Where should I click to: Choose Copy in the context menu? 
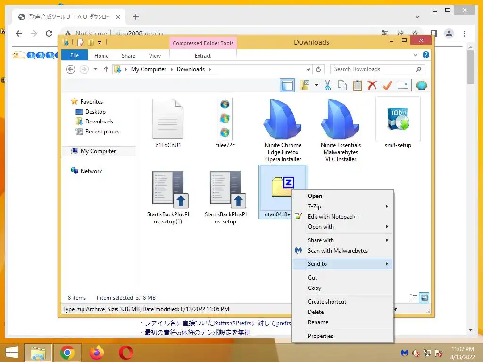tap(342, 288)
